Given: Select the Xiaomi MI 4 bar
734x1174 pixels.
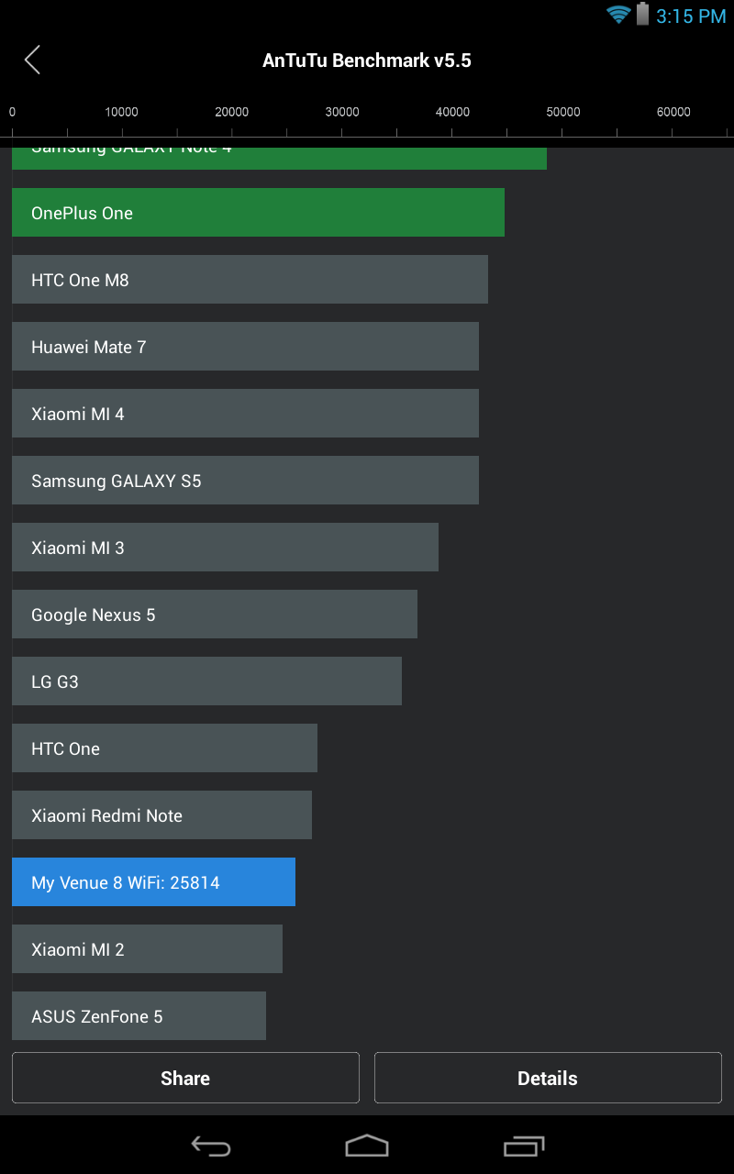Looking at the screenshot, I should [245, 414].
